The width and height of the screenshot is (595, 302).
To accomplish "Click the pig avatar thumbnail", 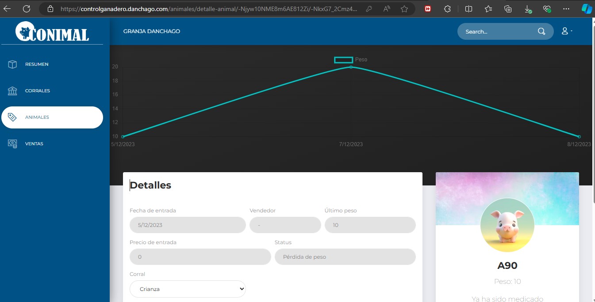I will pos(507,225).
